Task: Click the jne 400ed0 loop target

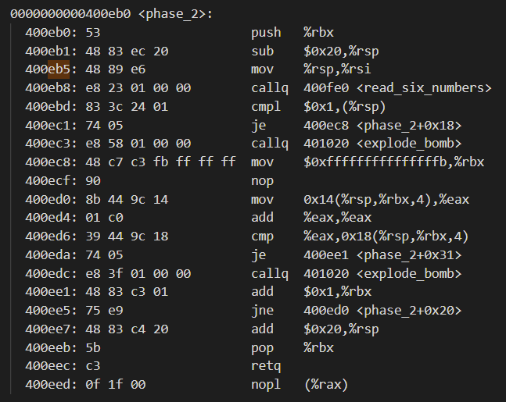Action: click(382, 311)
